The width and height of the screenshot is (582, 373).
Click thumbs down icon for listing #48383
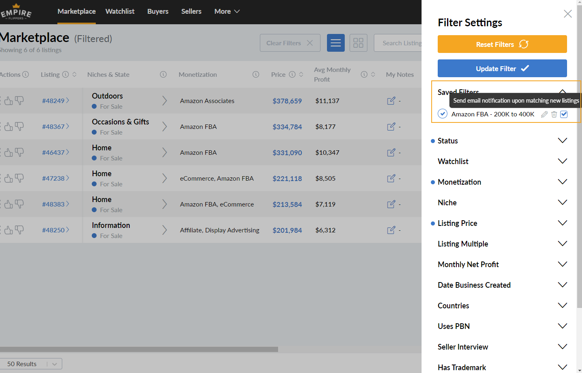[19, 204]
